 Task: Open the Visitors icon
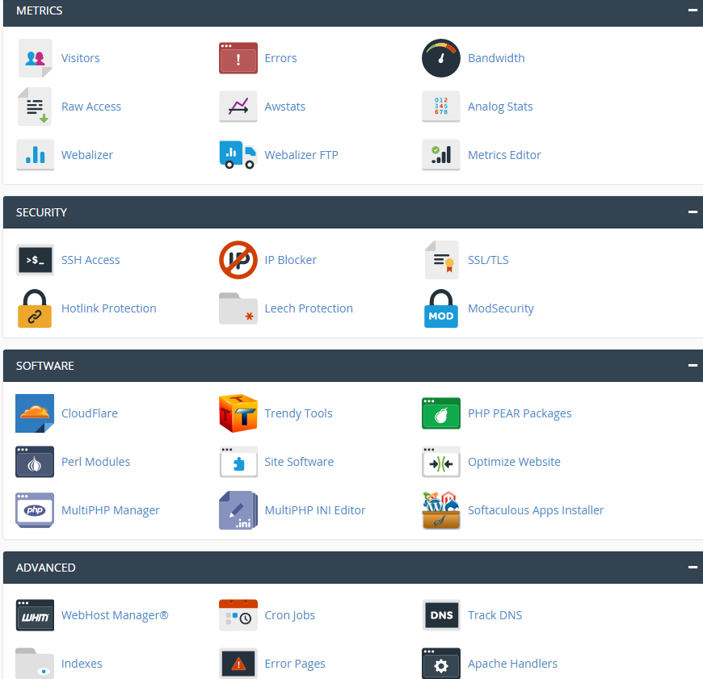35,57
